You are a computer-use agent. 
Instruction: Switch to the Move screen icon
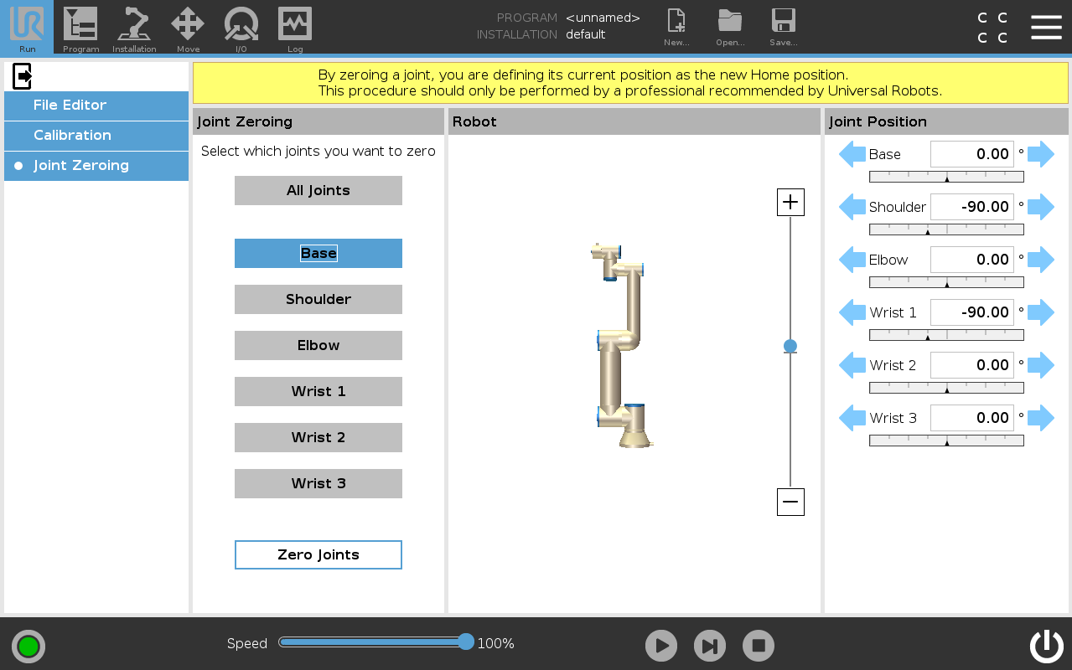point(188,27)
